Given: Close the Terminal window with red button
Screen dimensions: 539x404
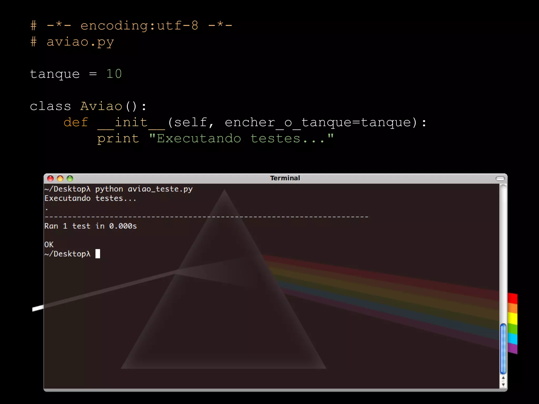Looking at the screenshot, I should (50, 179).
